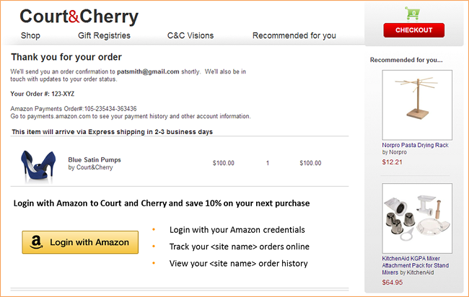
Task: Open the Shop menu
Action: 30,35
